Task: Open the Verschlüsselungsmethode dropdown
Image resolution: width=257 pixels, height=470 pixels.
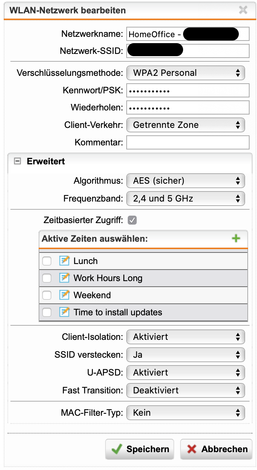Action: pyautogui.click(x=186, y=73)
